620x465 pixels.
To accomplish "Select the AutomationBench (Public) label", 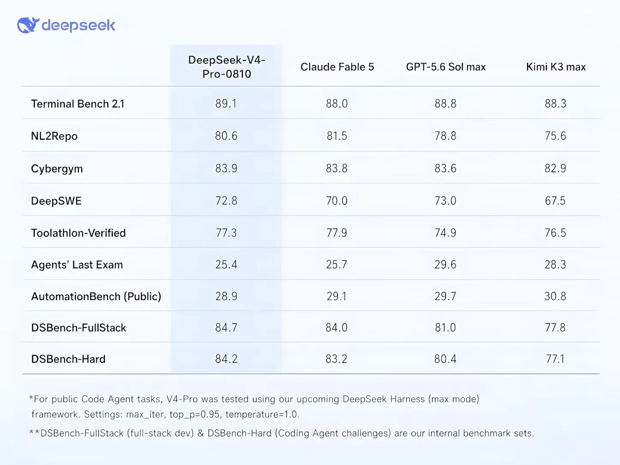I will tap(96, 296).
